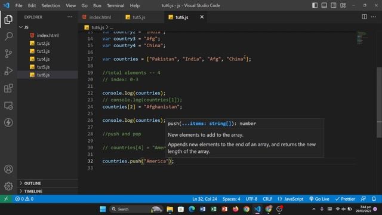
Task: Click the feedback icon in status bar
Action: pos(363,199)
